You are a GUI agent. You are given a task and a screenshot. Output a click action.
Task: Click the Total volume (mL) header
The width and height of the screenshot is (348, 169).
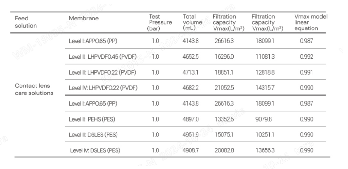tap(192, 22)
